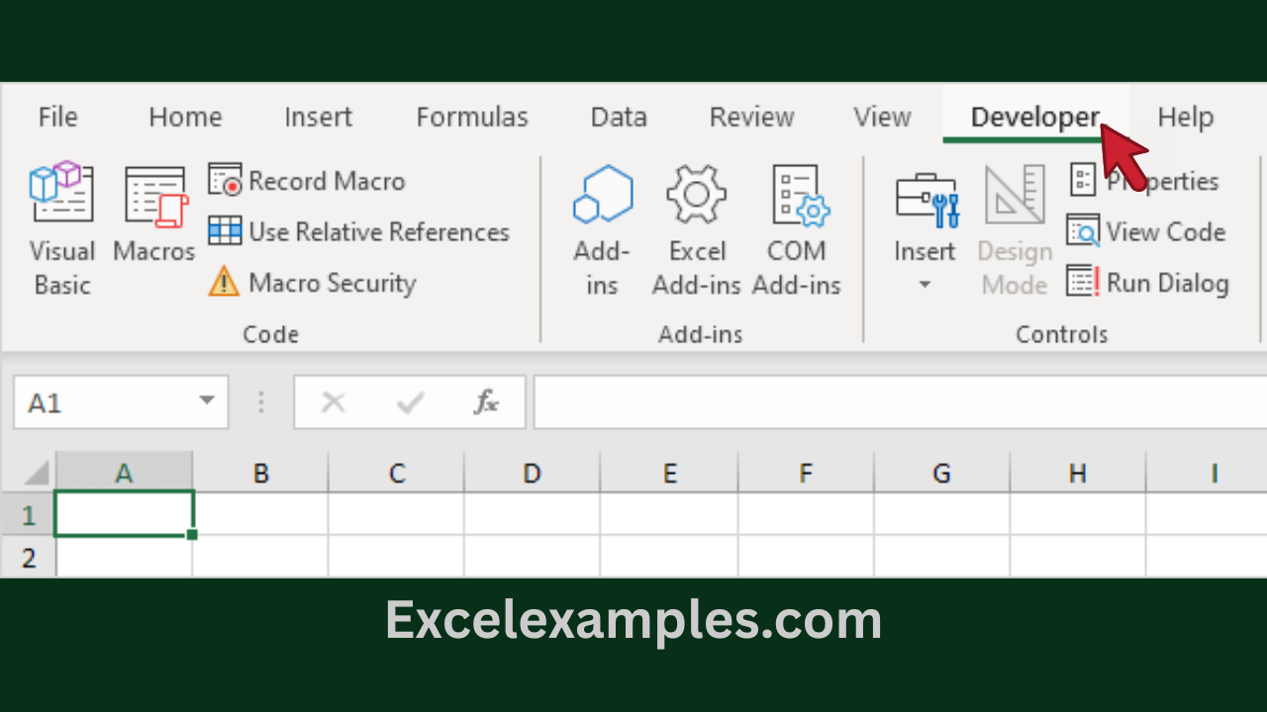Viewport: 1267px width, 712px height.
Task: Open the Macros dialog
Action: 154,216
